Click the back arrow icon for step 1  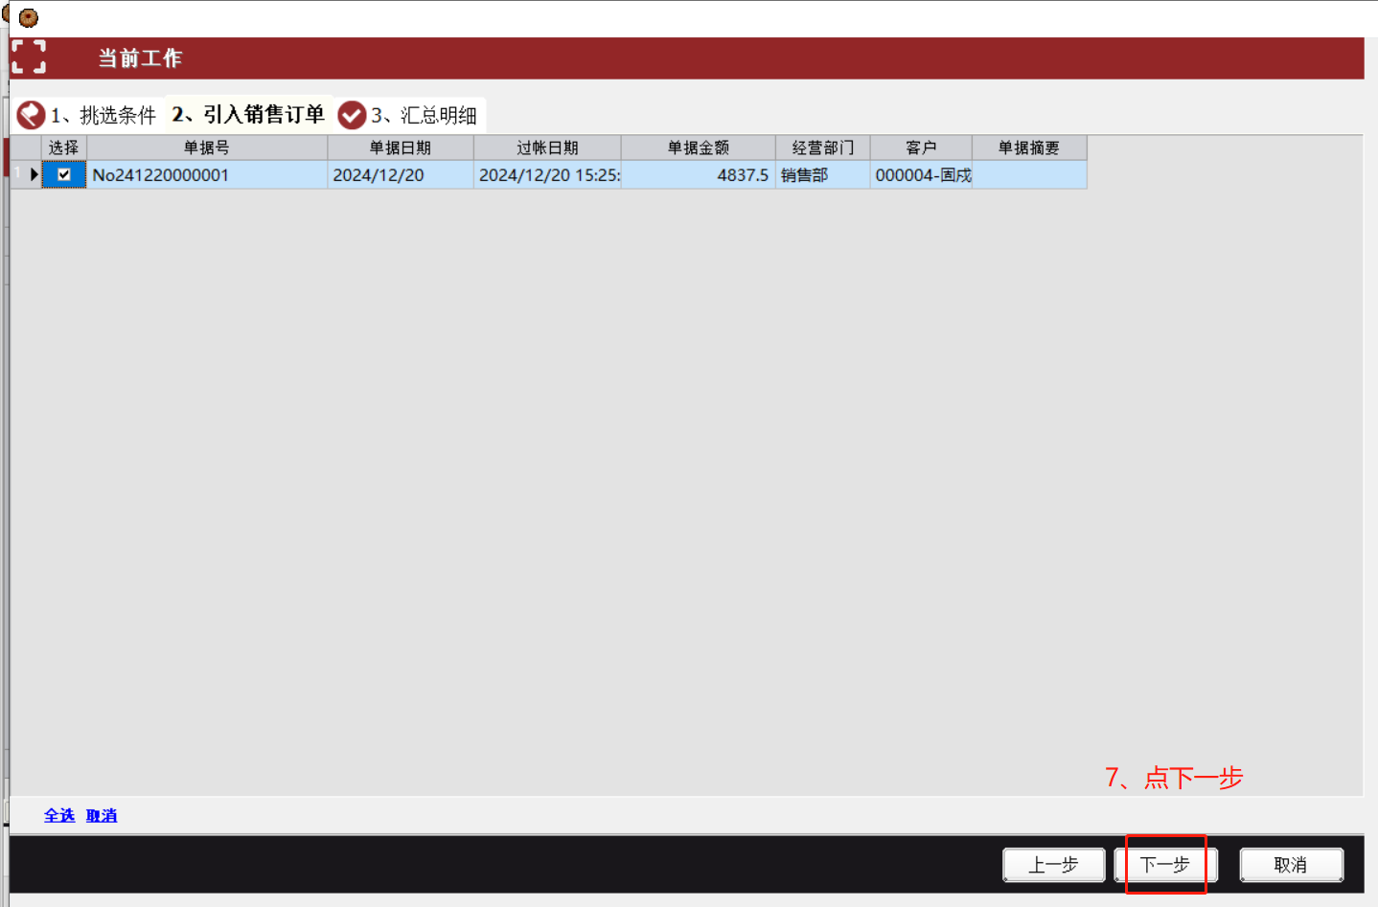pyautogui.click(x=31, y=115)
